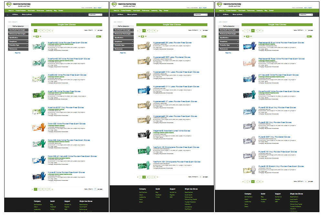Screen dimensions: 323x215
Task: Click Chemo Drug Tested footer link, page-two panel
Action: point(191,200)
